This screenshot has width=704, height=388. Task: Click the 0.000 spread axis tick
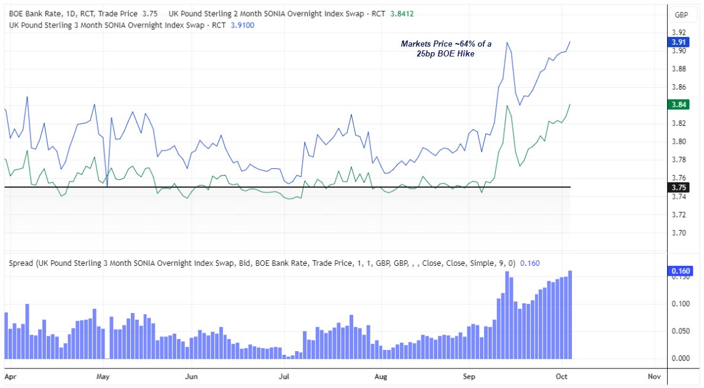tap(681, 359)
